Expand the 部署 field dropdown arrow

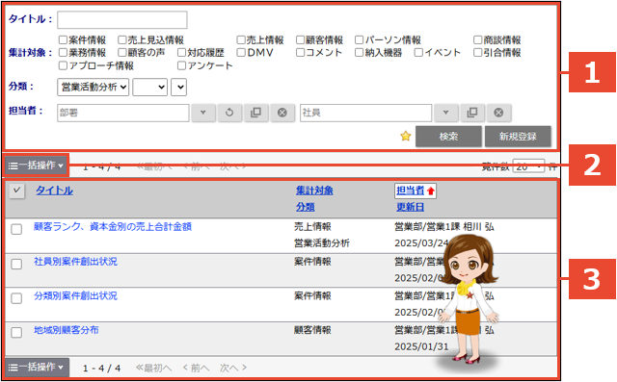click(x=203, y=113)
